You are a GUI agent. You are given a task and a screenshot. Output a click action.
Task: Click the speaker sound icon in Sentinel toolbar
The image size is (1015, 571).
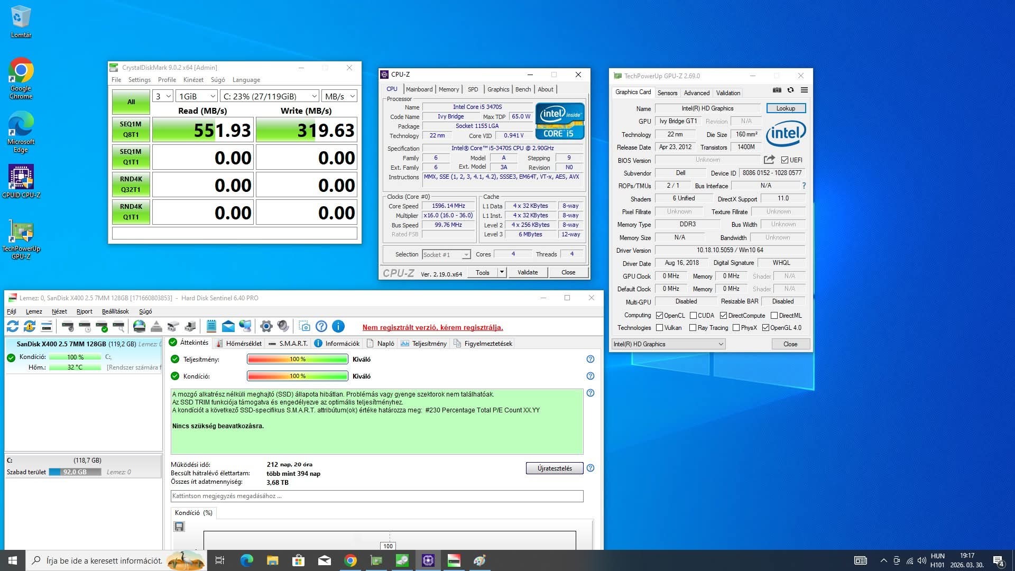(283, 326)
